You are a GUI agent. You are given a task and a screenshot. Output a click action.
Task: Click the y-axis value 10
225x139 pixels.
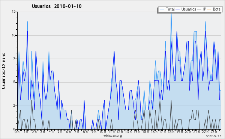[13, 35]
